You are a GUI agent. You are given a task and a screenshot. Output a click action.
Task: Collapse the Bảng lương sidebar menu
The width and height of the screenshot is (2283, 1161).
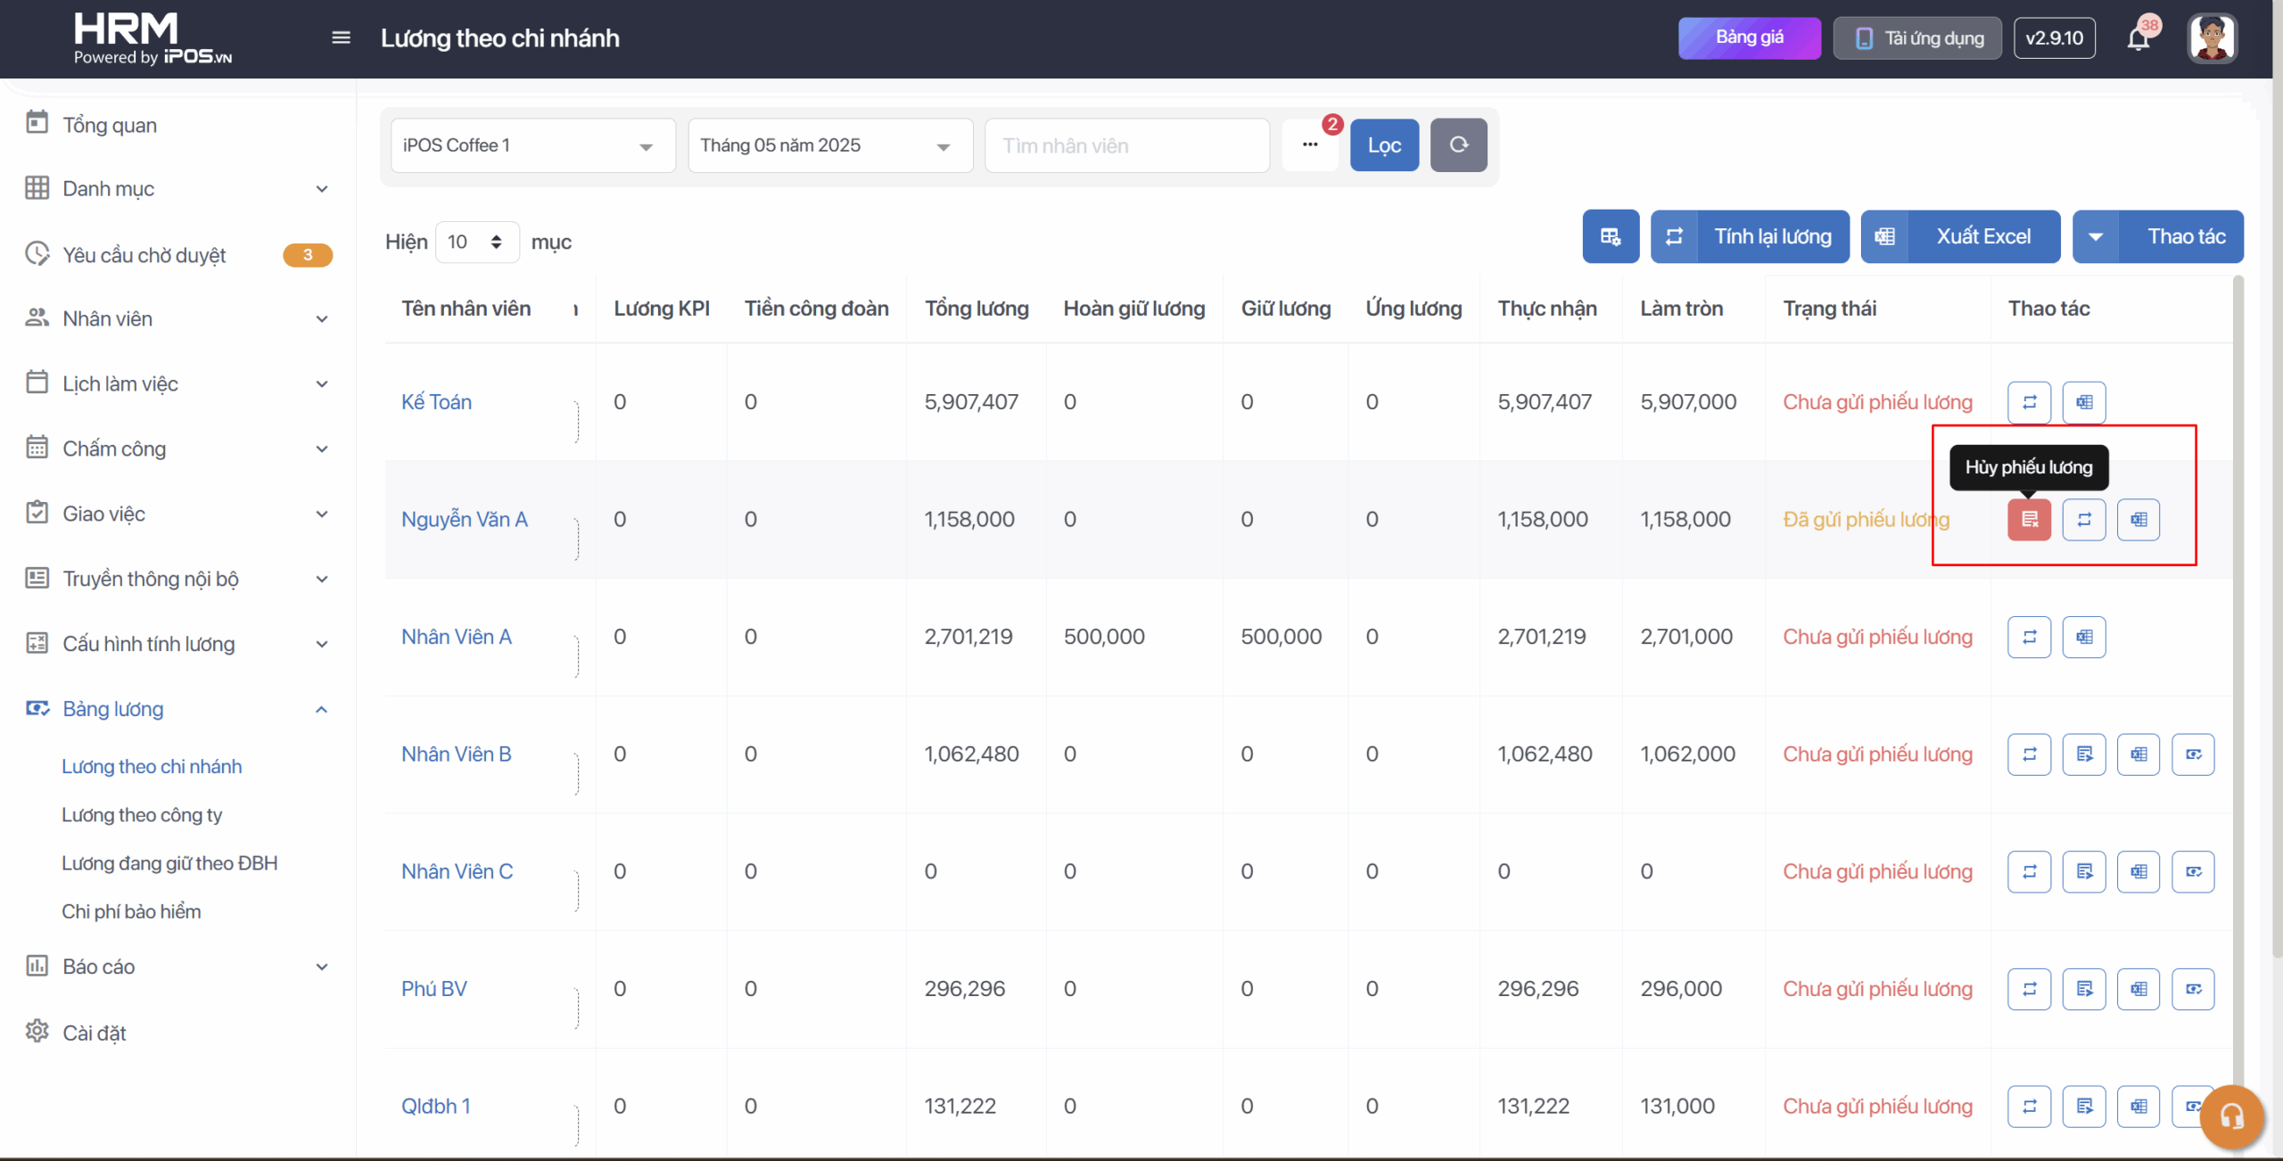[321, 710]
